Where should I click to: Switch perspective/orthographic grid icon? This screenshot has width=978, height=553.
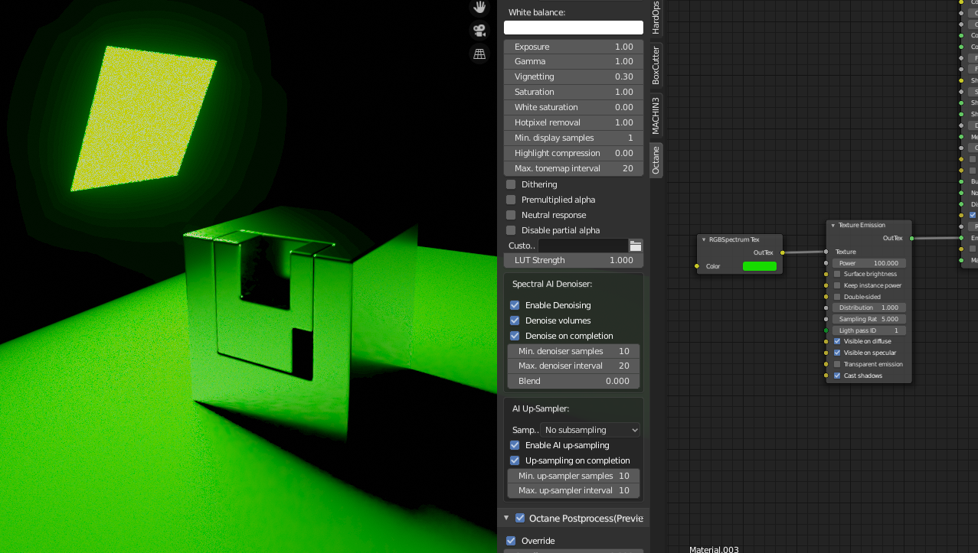pyautogui.click(x=479, y=54)
